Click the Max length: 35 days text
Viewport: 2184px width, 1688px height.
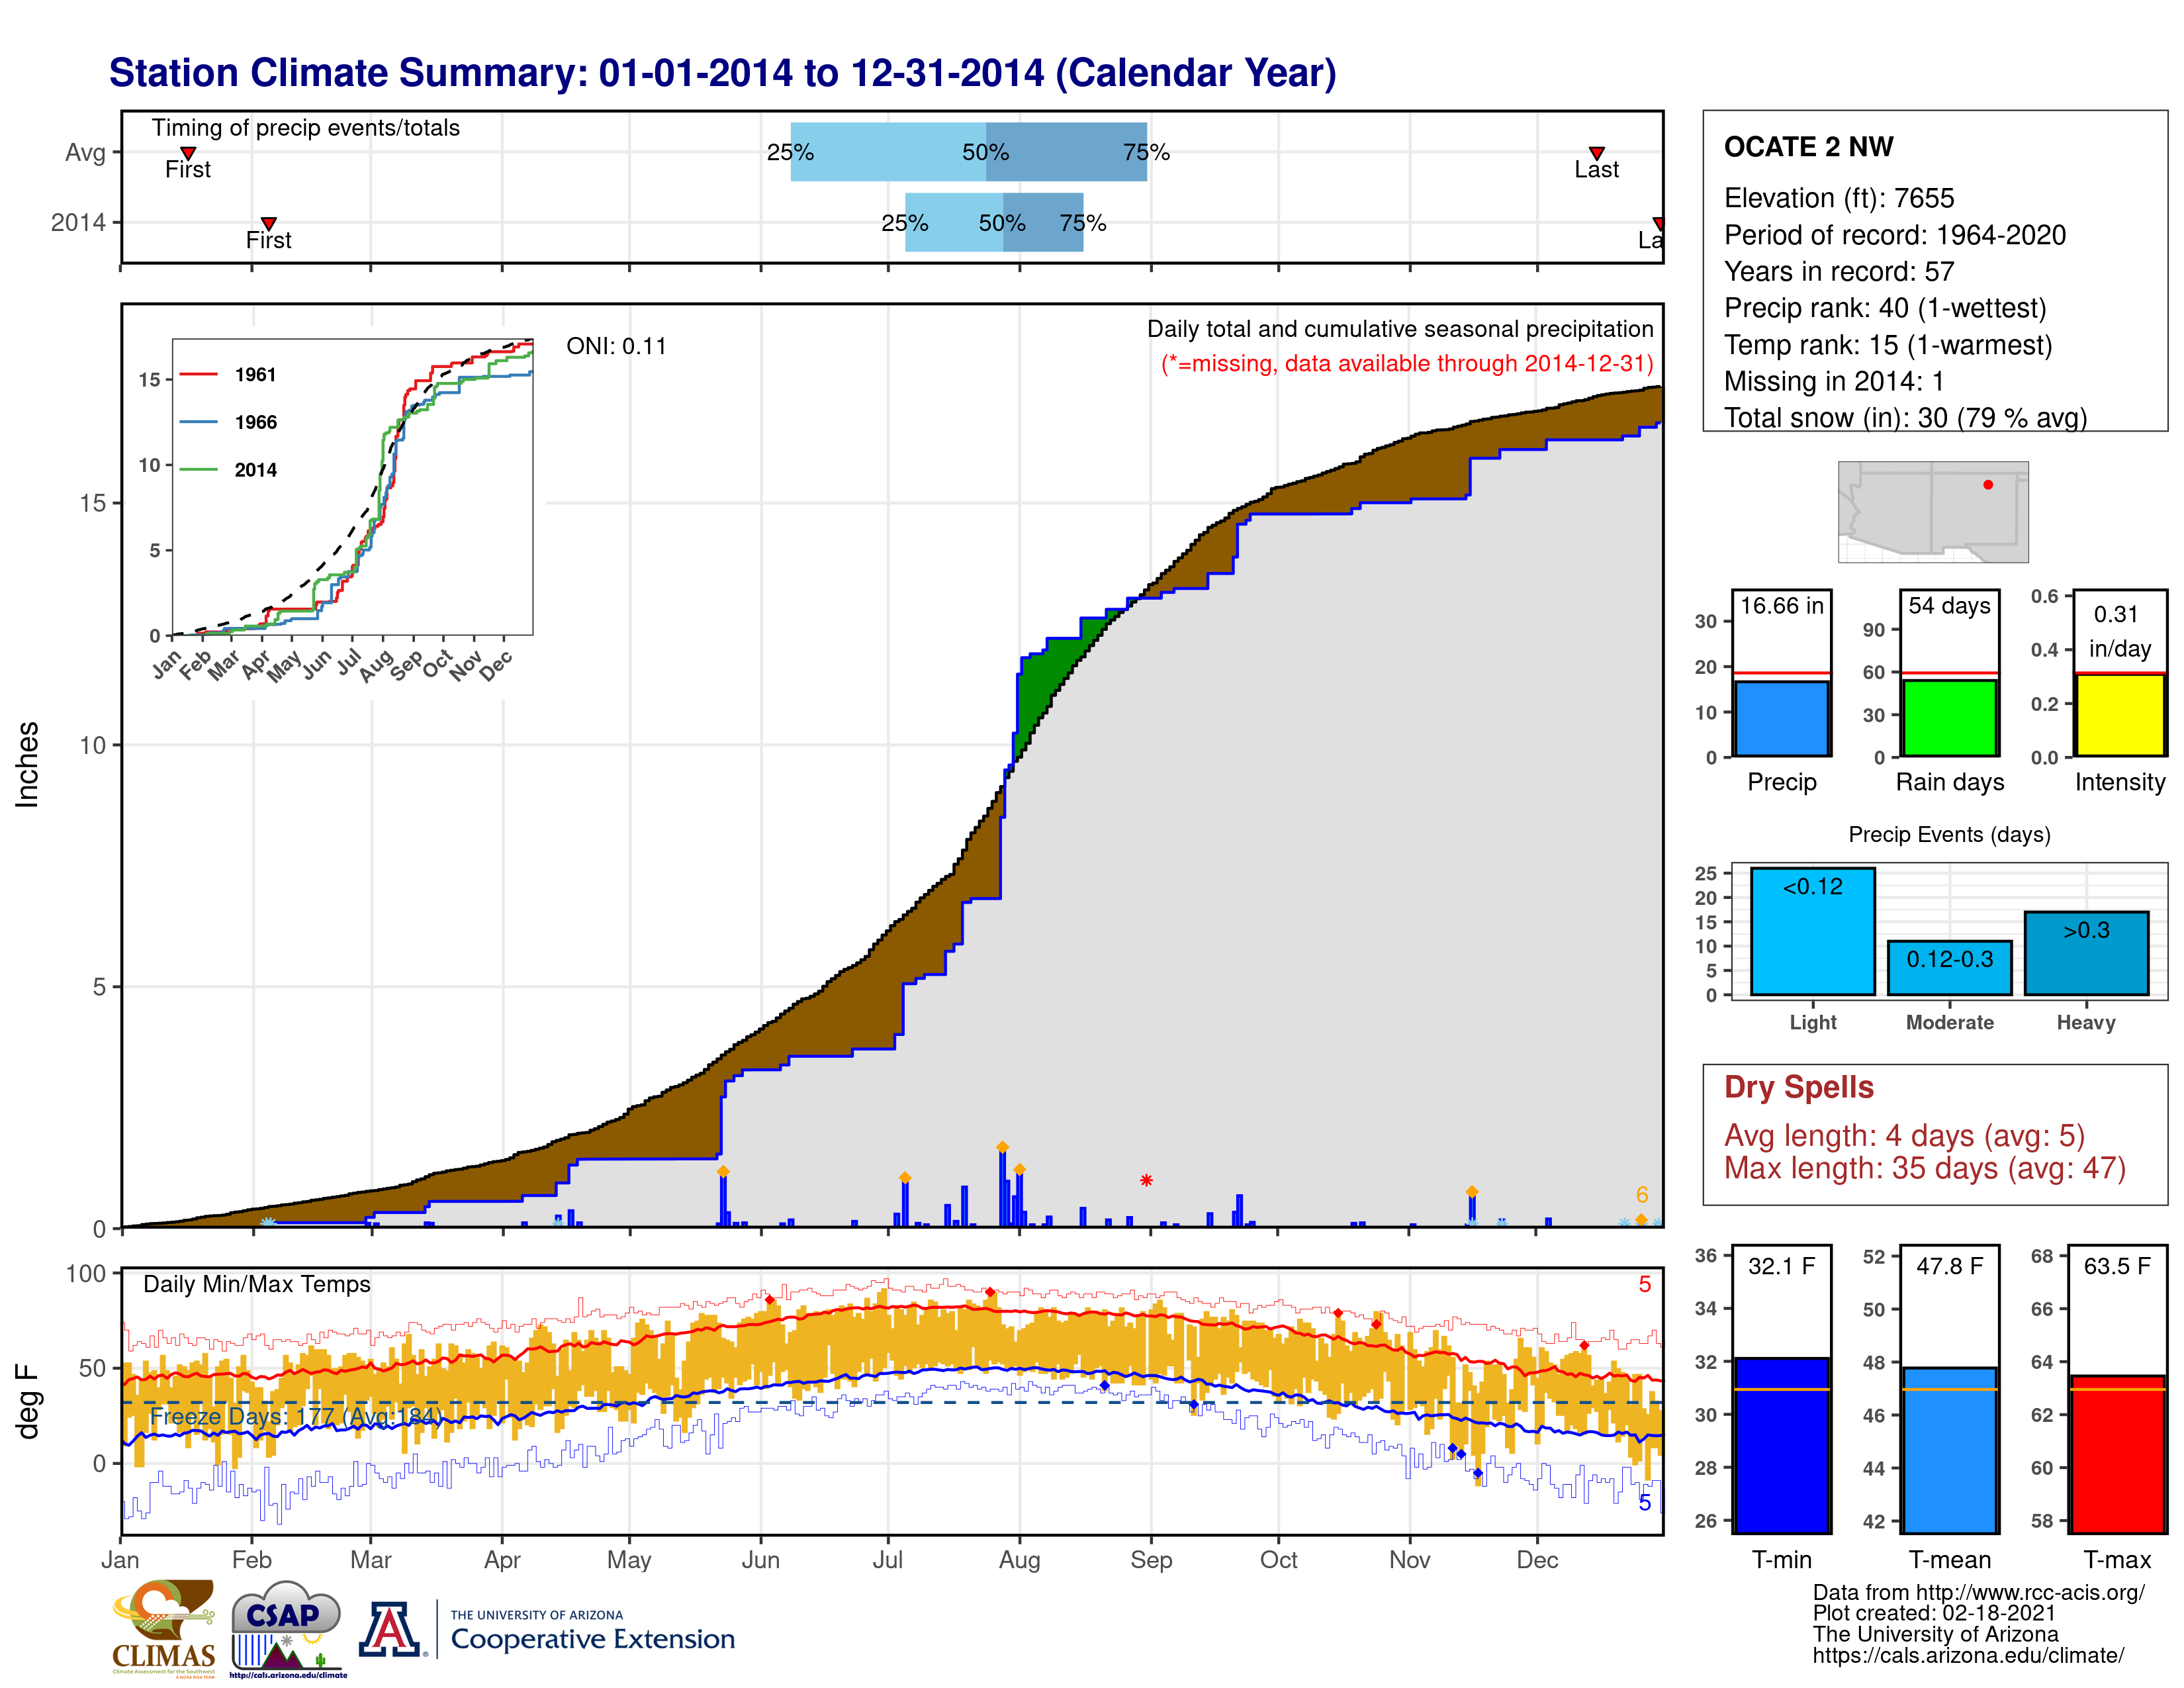(x=1925, y=1168)
